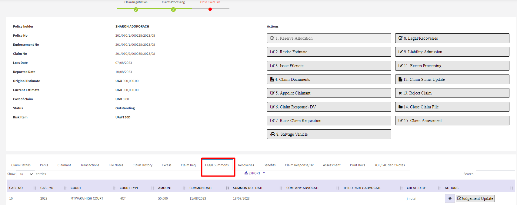Click the folder icon on Close Claim File

coord(400,107)
